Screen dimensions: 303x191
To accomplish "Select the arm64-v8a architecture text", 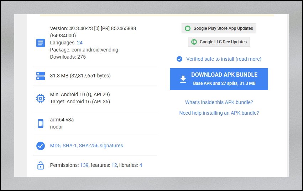I will pyautogui.click(x=62, y=120).
